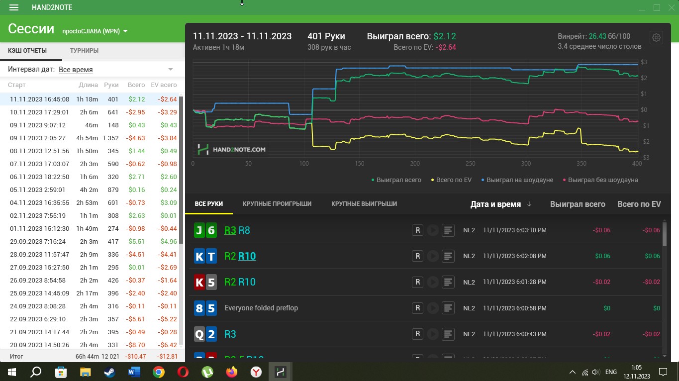Open the npocтoCJIABA (WPN) player dropdown
The height and width of the screenshot is (381, 679).
pyautogui.click(x=95, y=31)
